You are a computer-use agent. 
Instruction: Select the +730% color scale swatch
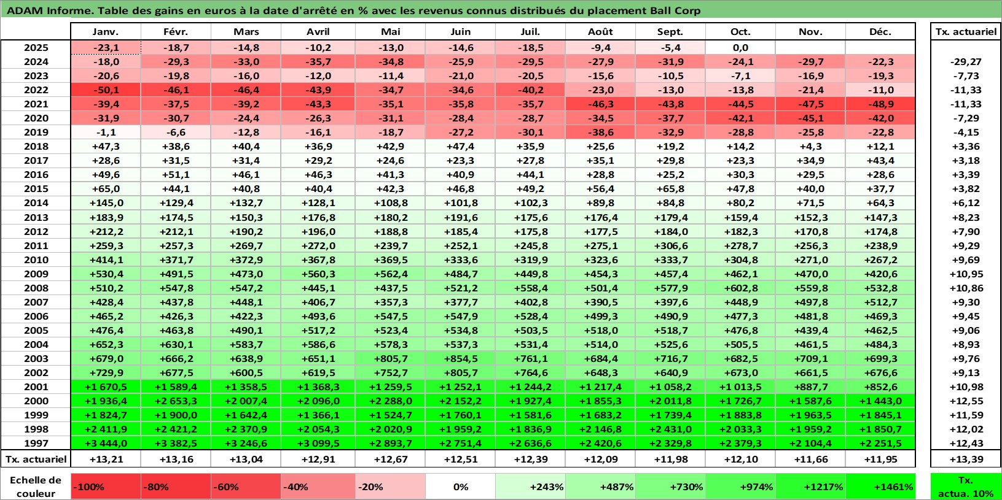pos(671,487)
